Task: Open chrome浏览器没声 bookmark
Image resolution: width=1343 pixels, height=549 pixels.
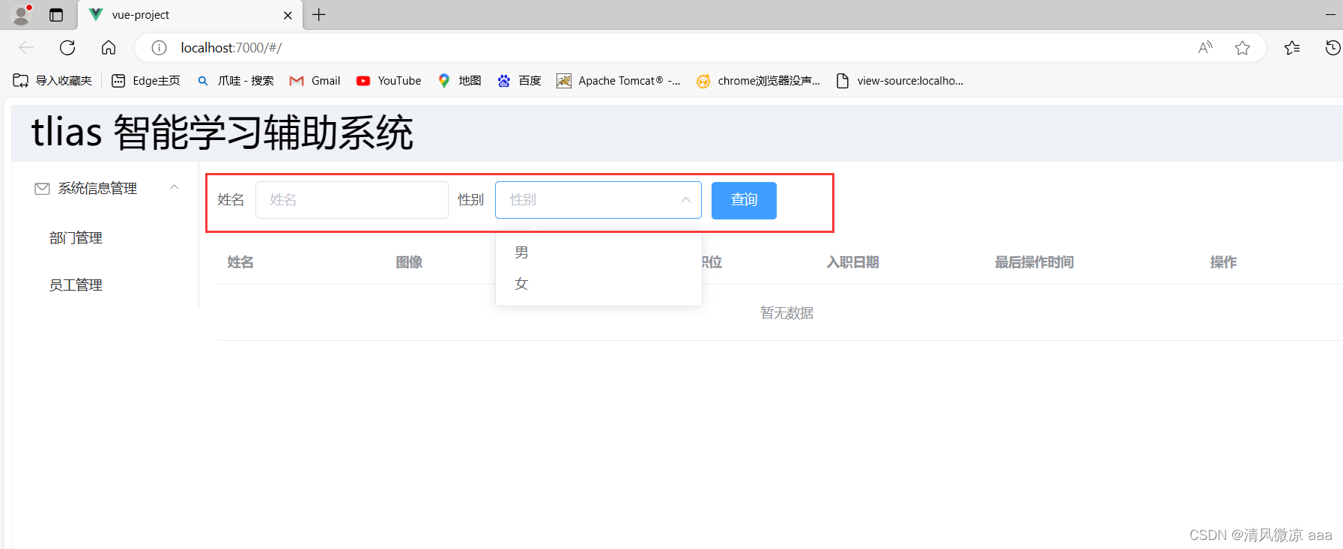Action: [x=758, y=81]
